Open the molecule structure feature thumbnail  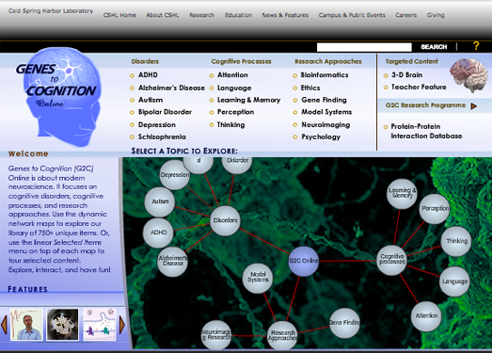click(x=62, y=325)
